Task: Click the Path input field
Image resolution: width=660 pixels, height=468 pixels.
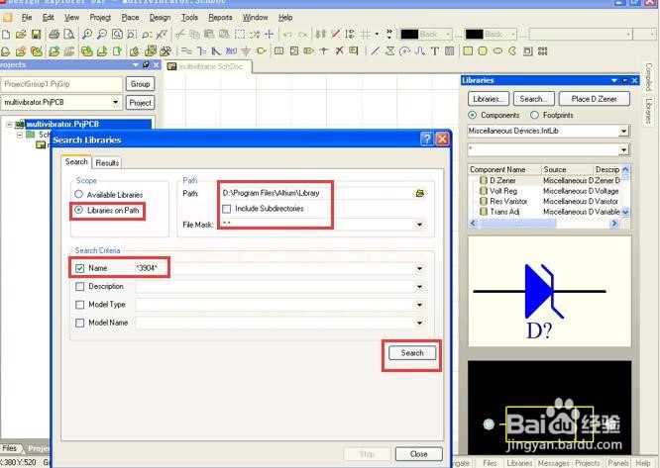Action: pos(316,193)
